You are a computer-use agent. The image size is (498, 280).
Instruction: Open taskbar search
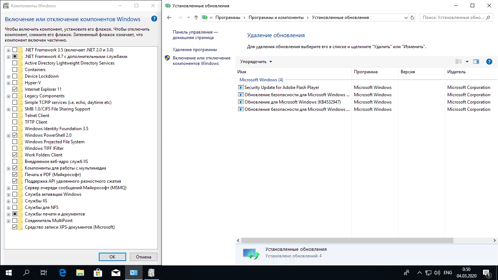(x=26, y=273)
